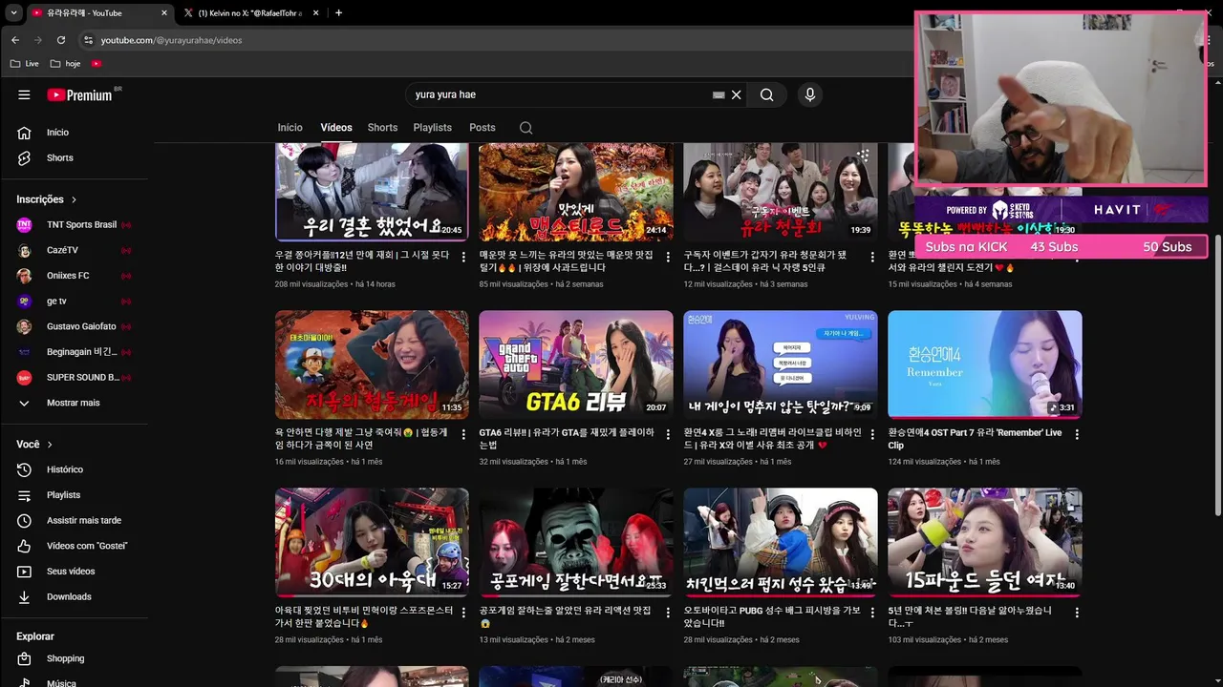Open Downloads in the sidebar

pos(69,596)
